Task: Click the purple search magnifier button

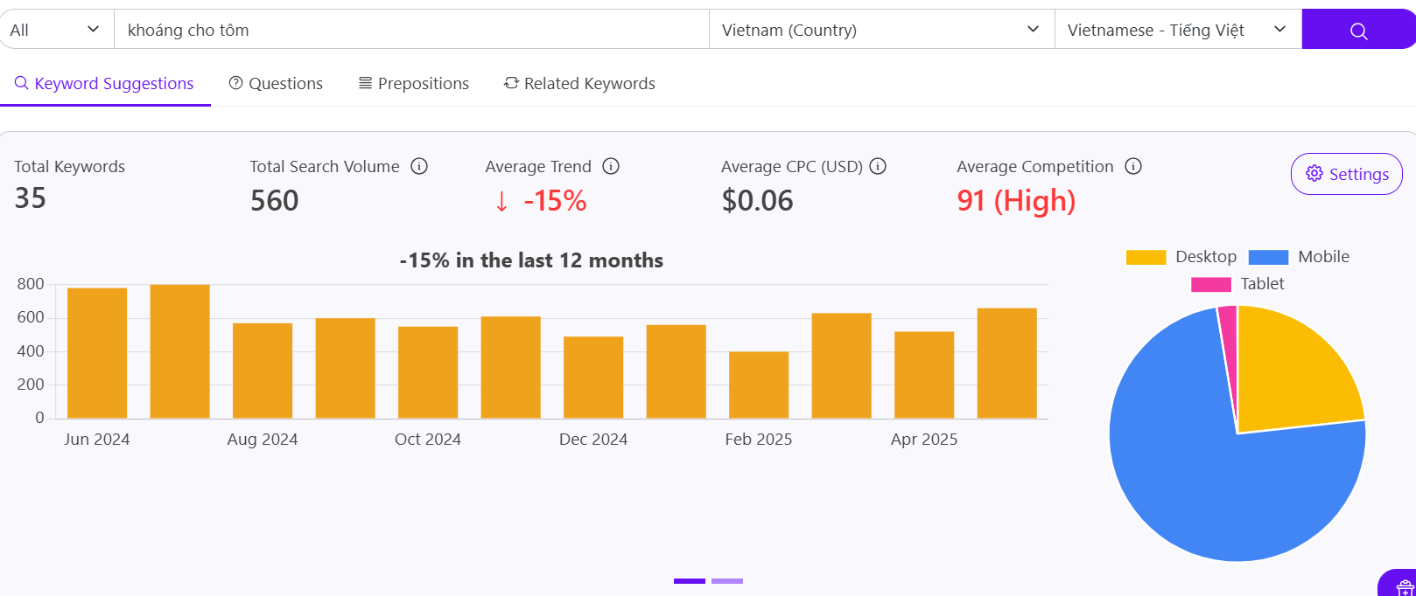Action: point(1358,30)
